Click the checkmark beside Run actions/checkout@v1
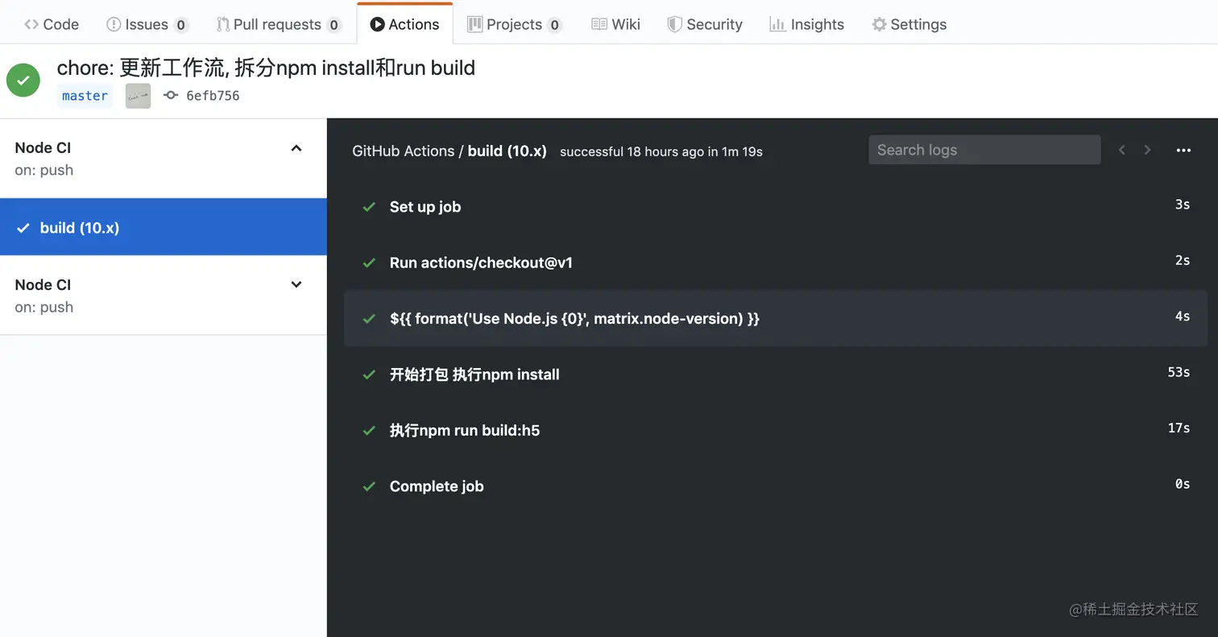Screen dimensions: 1218x637 click(x=369, y=263)
